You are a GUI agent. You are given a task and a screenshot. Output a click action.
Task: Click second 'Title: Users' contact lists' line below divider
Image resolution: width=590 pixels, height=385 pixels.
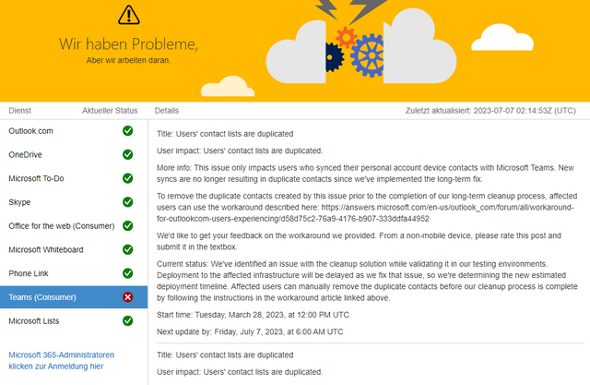tap(225, 355)
